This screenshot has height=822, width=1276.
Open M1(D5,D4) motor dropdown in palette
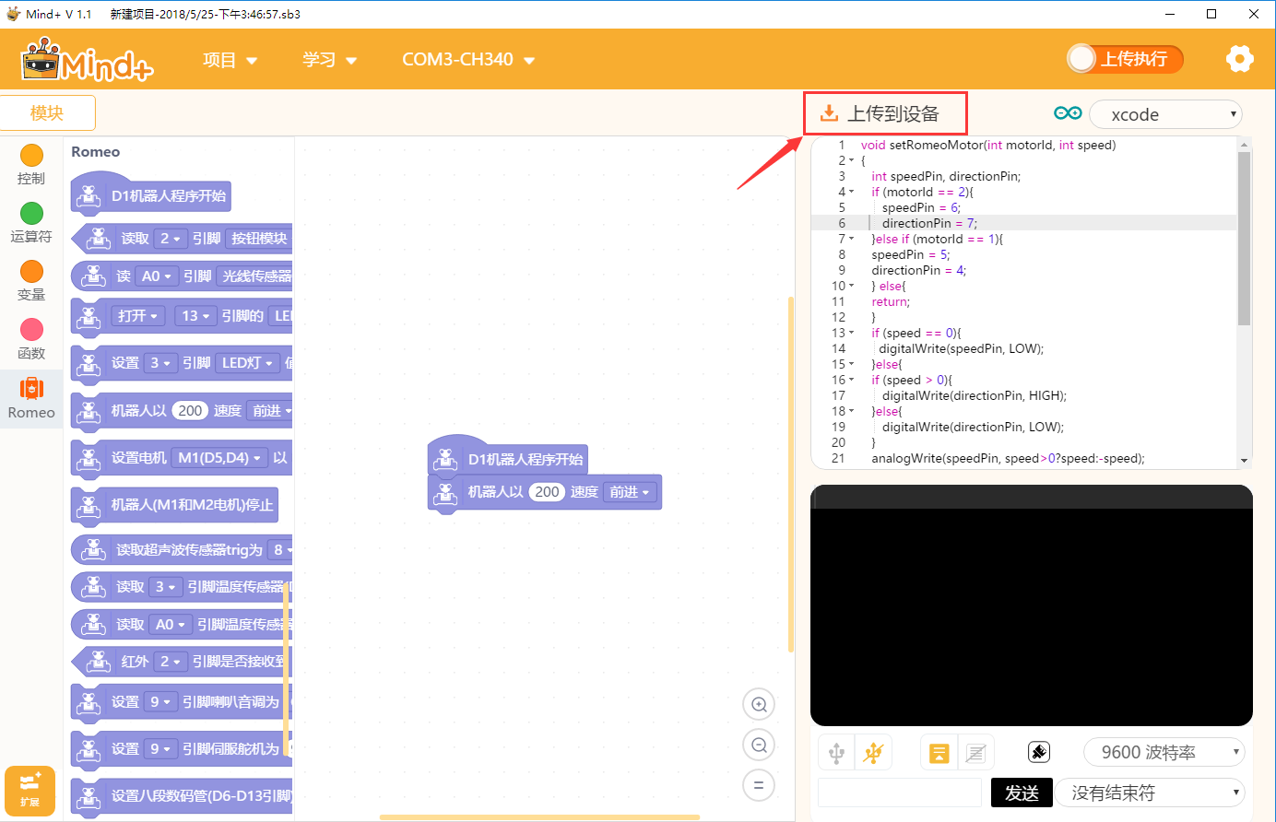pyautogui.click(x=219, y=458)
